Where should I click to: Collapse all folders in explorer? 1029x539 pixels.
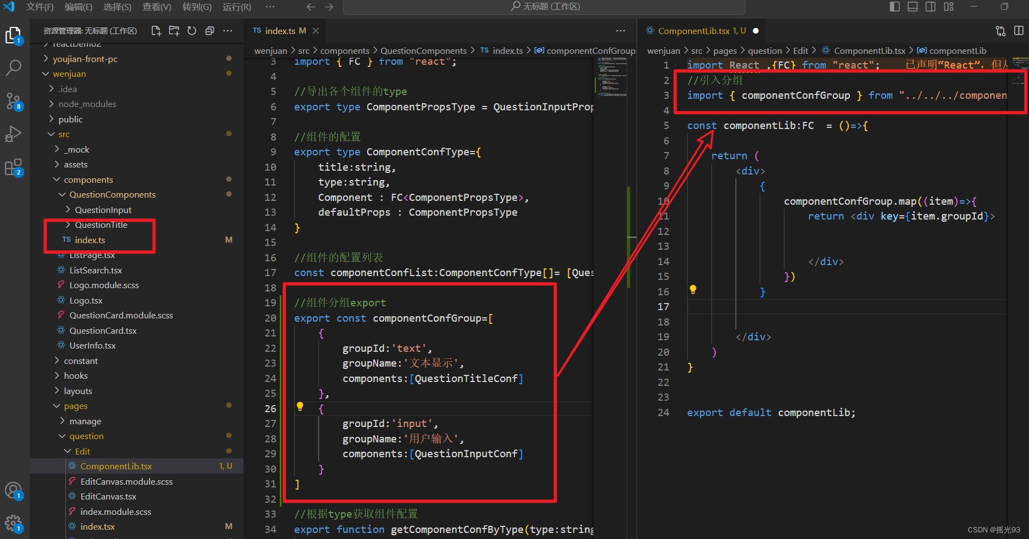[209, 31]
